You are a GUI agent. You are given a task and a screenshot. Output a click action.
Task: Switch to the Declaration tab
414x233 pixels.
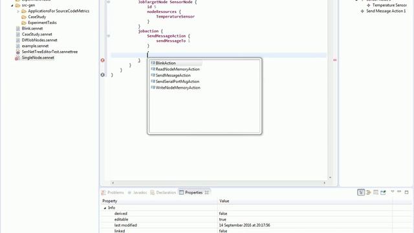pyautogui.click(x=163, y=193)
